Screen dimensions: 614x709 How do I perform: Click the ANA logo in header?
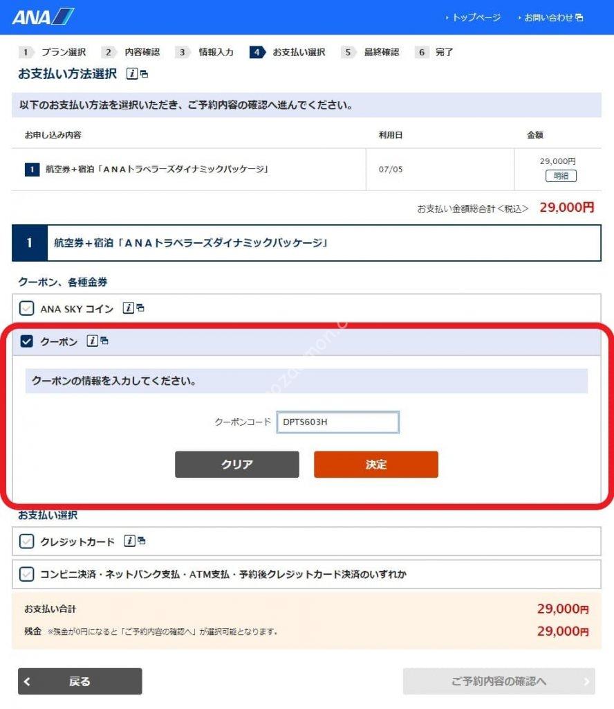(x=43, y=17)
